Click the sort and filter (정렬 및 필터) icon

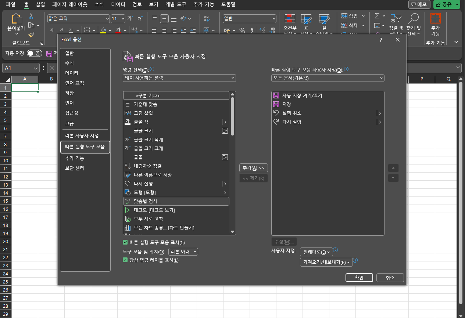(396, 18)
